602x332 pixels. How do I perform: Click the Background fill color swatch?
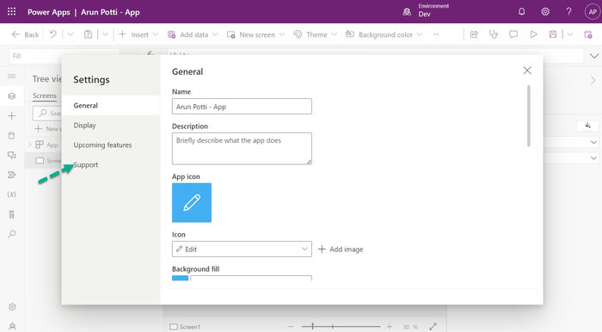180,279
